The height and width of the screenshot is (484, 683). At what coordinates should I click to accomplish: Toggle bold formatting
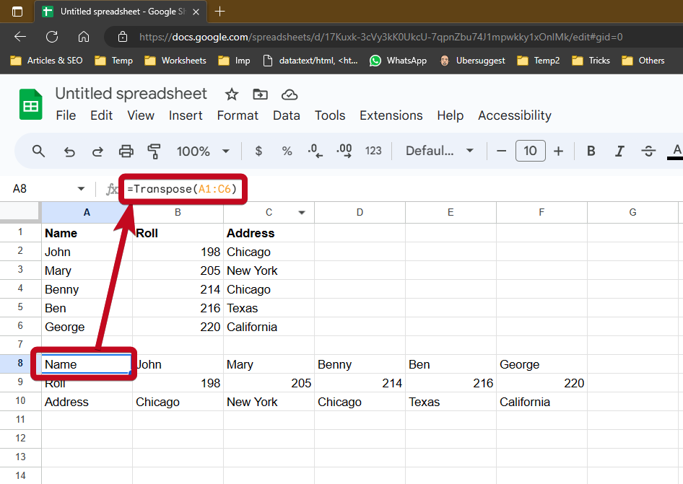pos(591,151)
